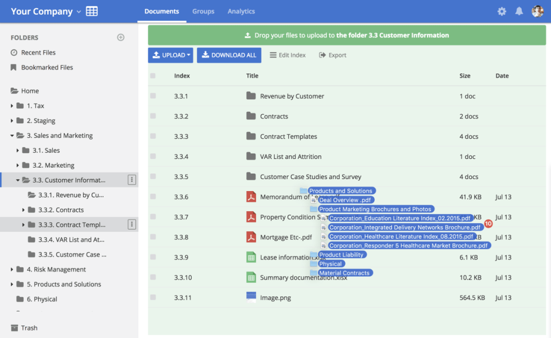Open the notifications bell
Image resolution: width=551 pixels, height=338 pixels.
tap(519, 11)
